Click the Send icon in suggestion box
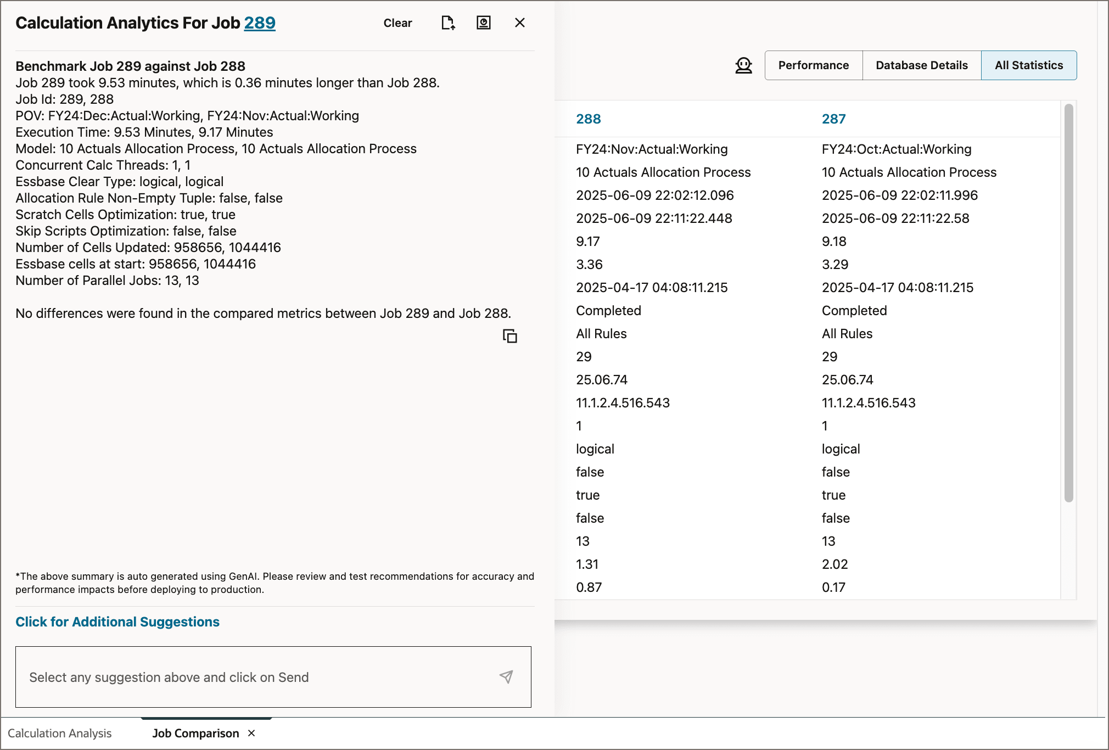This screenshot has width=1109, height=750. pos(506,677)
